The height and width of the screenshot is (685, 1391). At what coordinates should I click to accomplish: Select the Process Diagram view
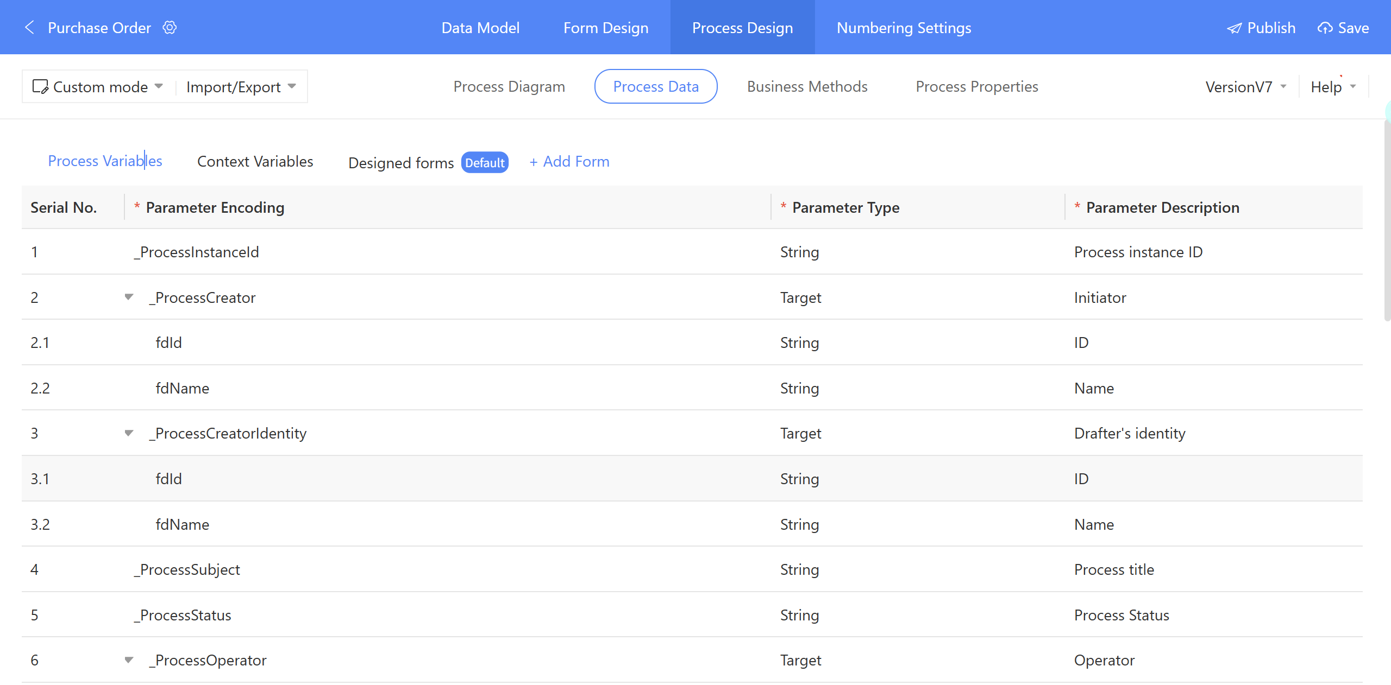[x=509, y=86]
